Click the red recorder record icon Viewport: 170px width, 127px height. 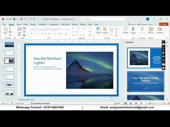click(163, 48)
